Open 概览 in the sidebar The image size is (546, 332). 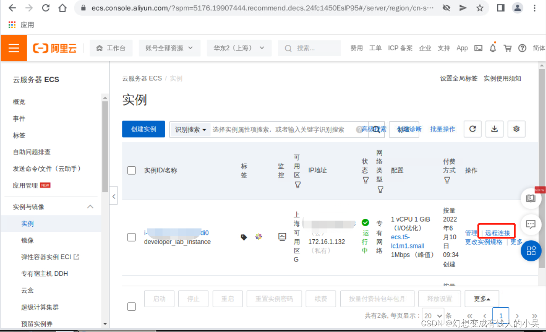click(x=19, y=102)
